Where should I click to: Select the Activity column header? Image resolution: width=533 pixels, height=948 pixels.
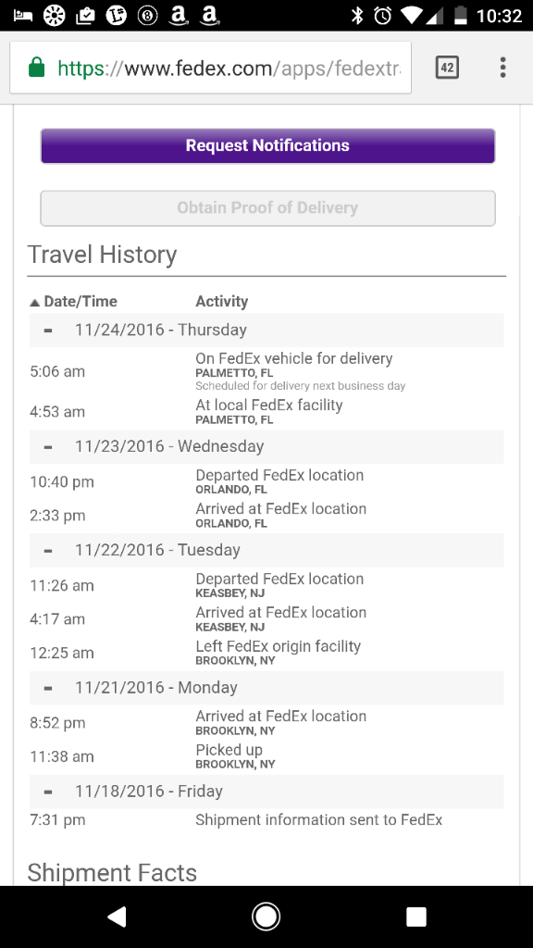coord(222,301)
